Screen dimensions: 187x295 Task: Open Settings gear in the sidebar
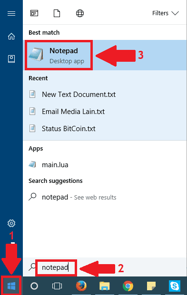pyautogui.click(x=11, y=223)
